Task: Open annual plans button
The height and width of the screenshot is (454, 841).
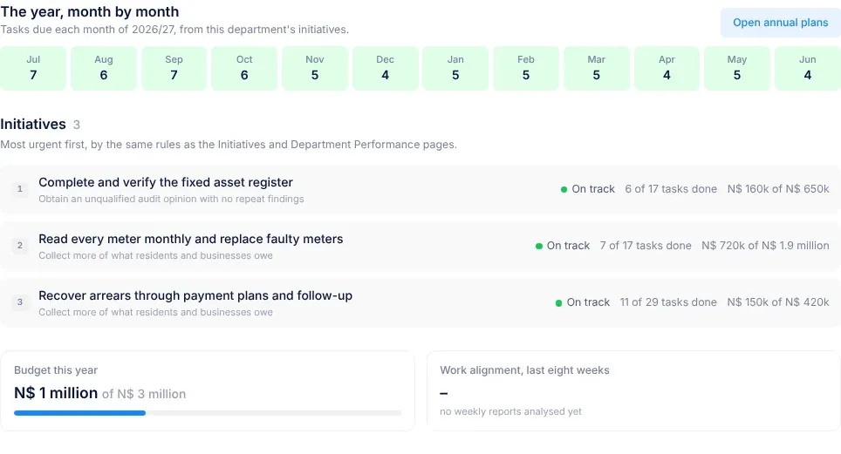Action: 781,23
